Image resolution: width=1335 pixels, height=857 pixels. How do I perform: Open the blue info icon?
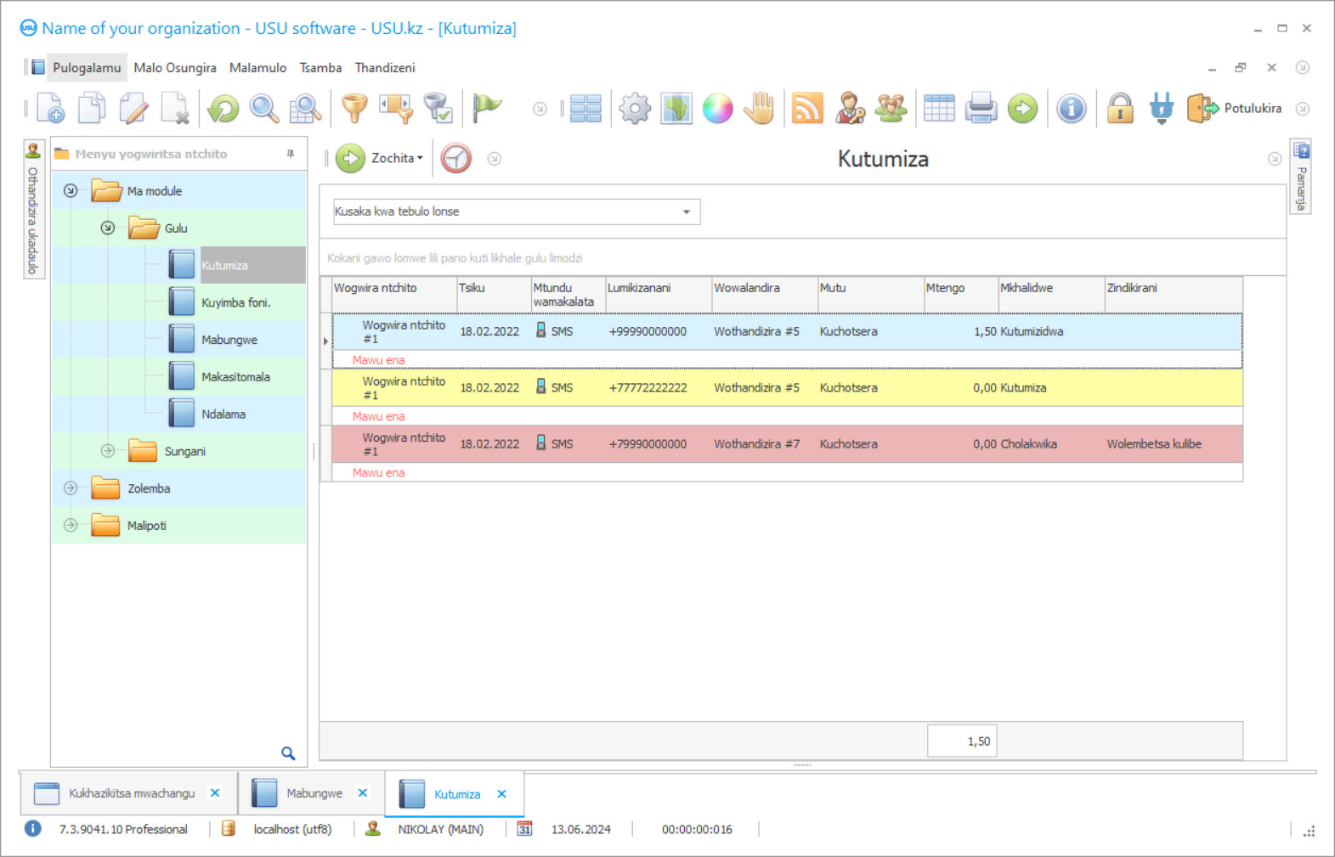[x=1071, y=109]
